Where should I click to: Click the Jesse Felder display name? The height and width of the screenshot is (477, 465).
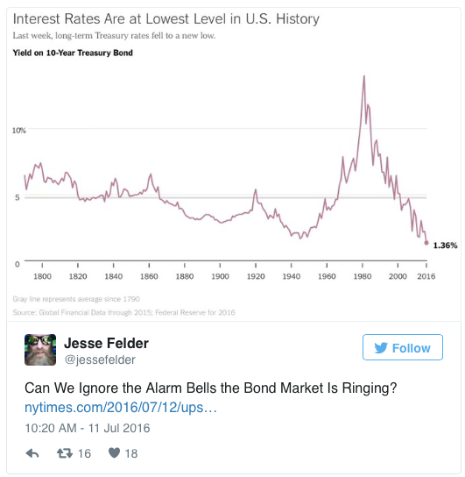[x=106, y=344]
